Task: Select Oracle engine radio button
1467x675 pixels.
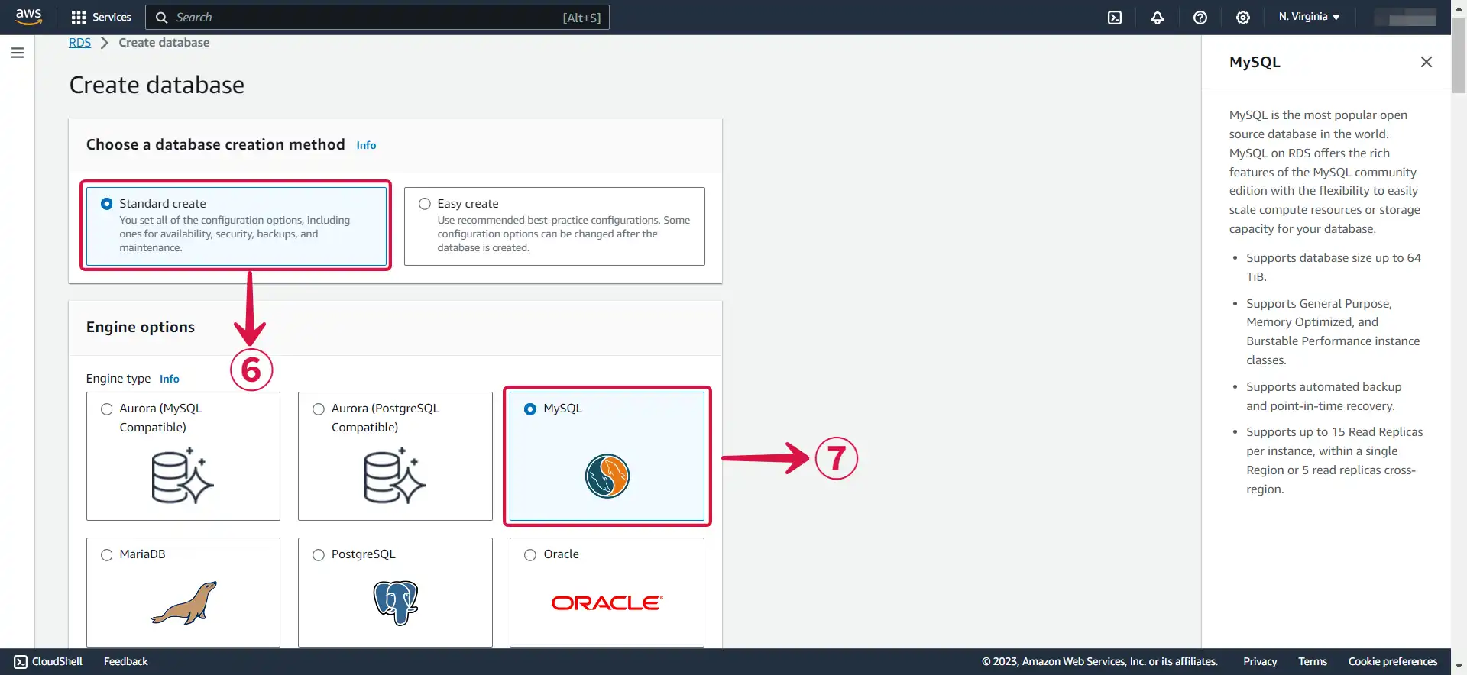Action: [x=530, y=555]
